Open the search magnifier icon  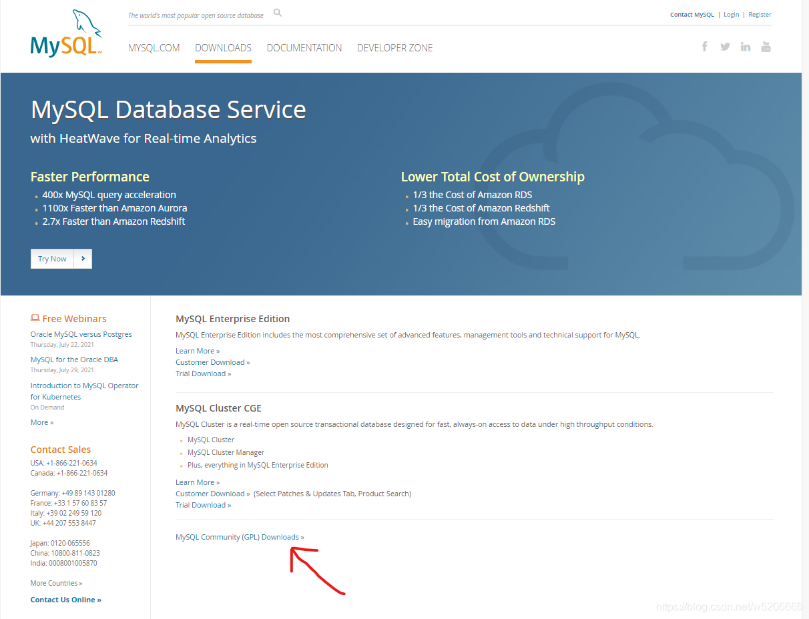coord(278,13)
